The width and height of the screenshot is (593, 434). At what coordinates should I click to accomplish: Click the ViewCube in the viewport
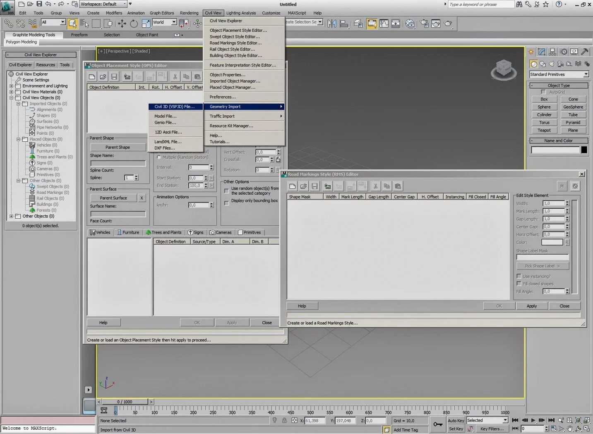click(x=504, y=69)
